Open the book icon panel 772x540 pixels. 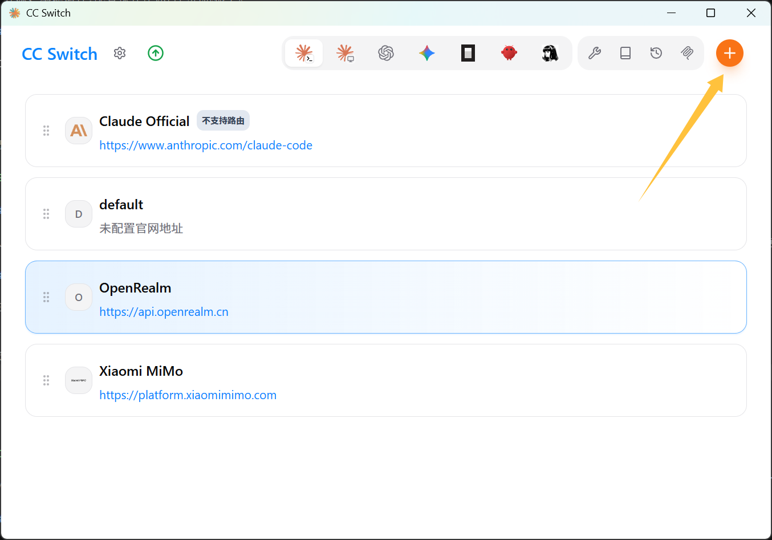coord(625,53)
